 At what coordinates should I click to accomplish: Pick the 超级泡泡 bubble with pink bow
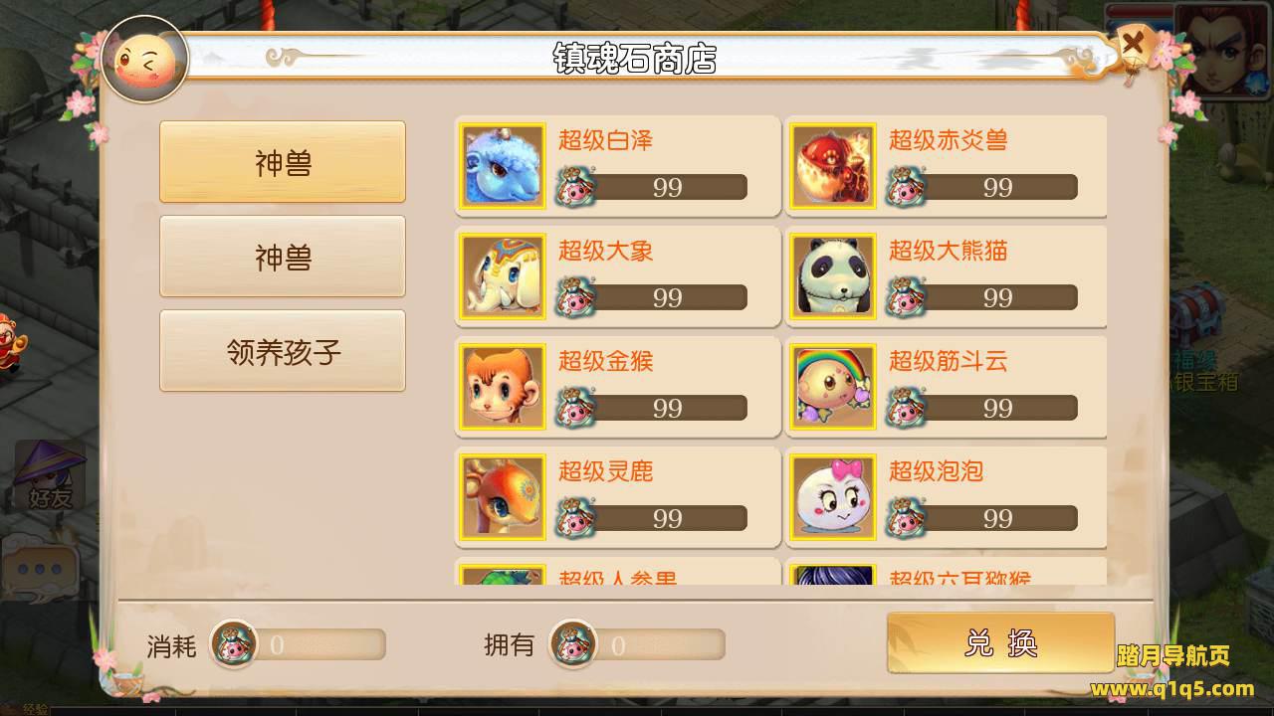click(833, 497)
